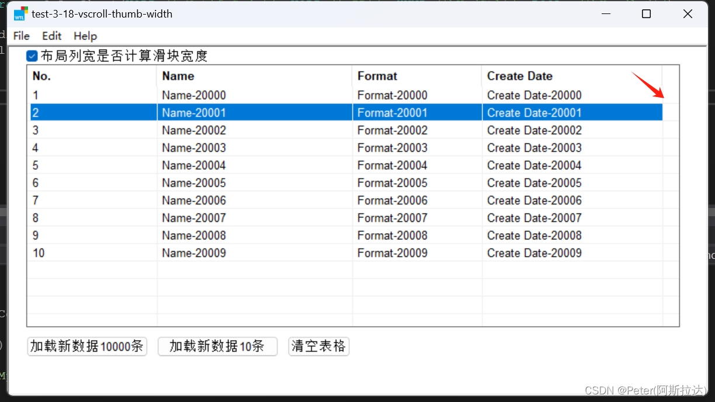Click cell Create Date-20002
The height and width of the screenshot is (402, 715).
tap(572, 130)
